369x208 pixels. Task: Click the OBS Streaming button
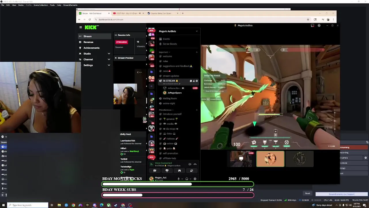tap(353, 147)
